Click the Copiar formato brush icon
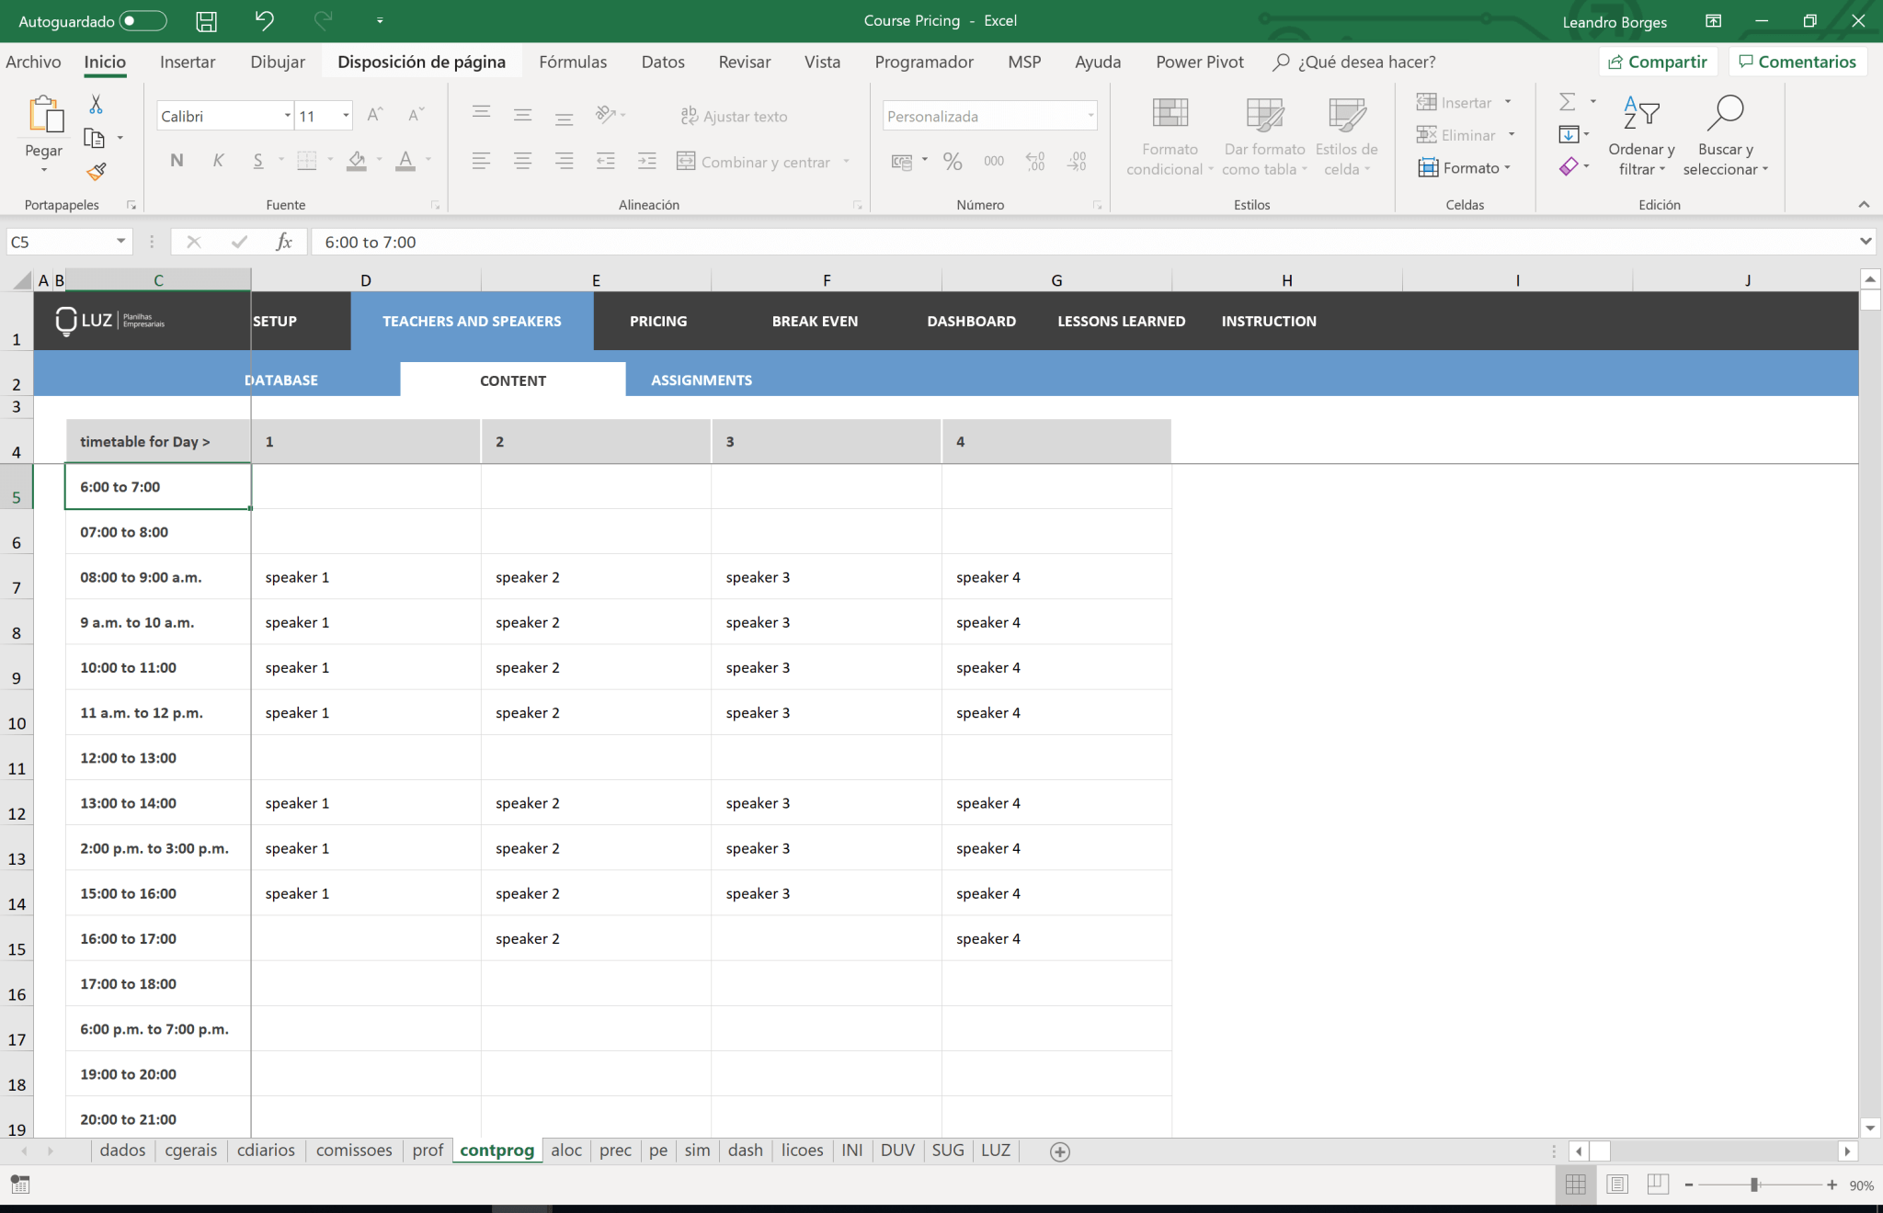 click(x=96, y=172)
